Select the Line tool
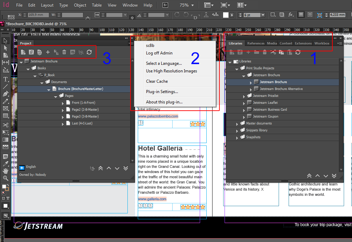352x242 pixels. [x=6, y=87]
